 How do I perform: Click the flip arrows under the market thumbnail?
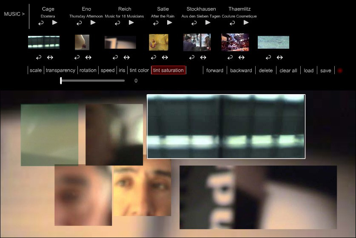click(x=242, y=57)
